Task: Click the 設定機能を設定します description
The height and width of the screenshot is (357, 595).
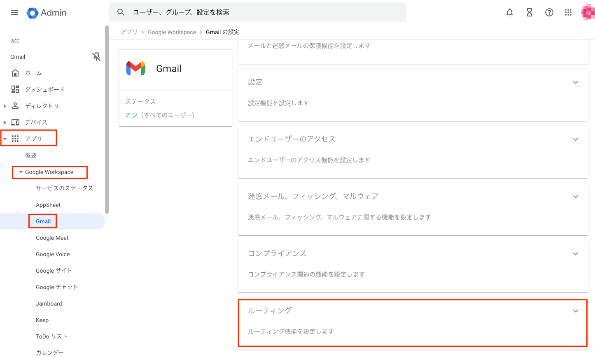Action: (x=278, y=103)
